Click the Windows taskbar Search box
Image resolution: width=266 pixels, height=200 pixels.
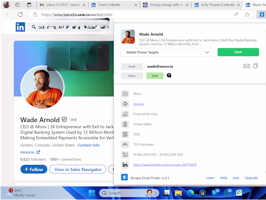[129, 193]
